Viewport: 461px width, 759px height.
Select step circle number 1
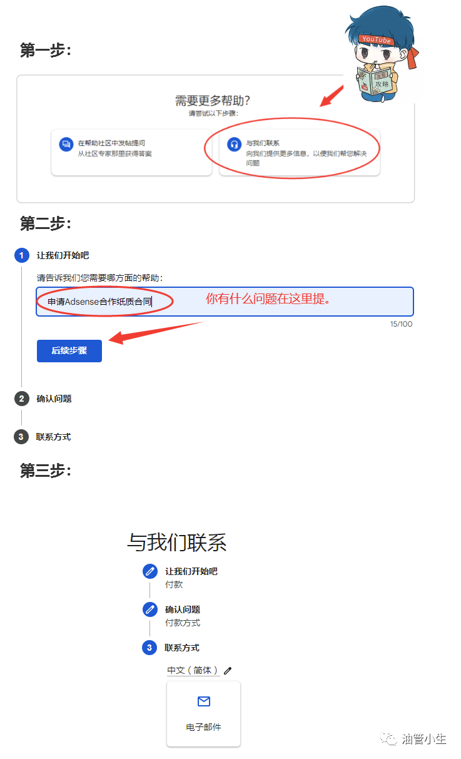pyautogui.click(x=22, y=255)
